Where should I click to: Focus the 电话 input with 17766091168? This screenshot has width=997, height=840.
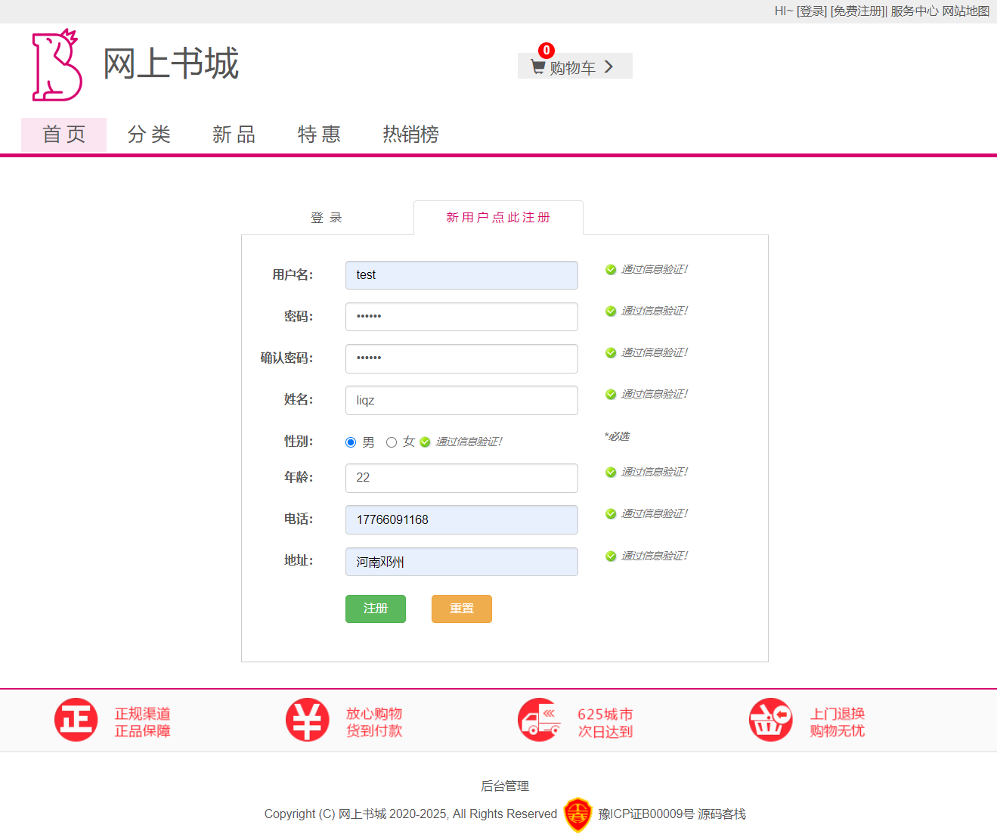click(x=462, y=519)
